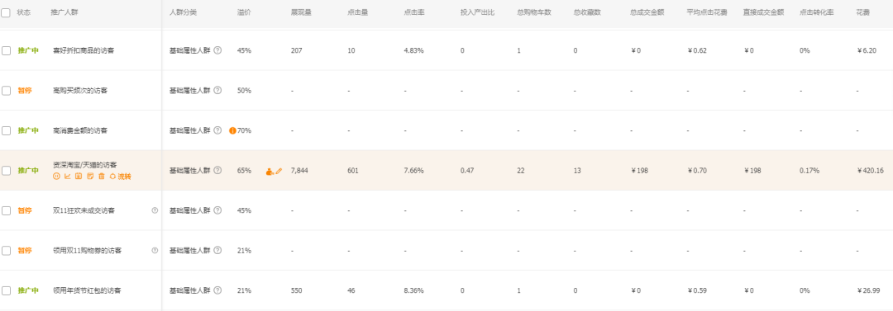Check the box for 领用双11购物券的访客
The width and height of the screenshot is (893, 311).
point(6,250)
